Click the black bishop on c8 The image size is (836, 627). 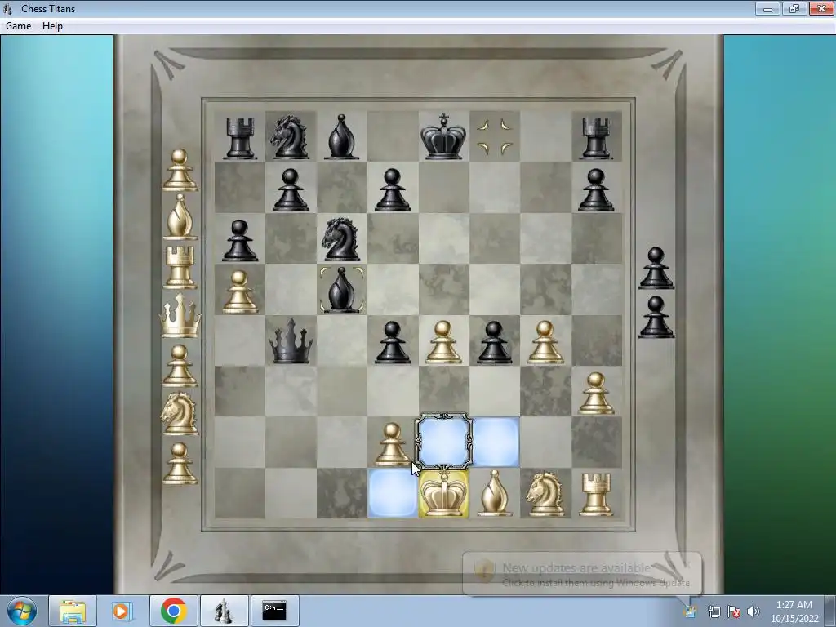[341, 136]
